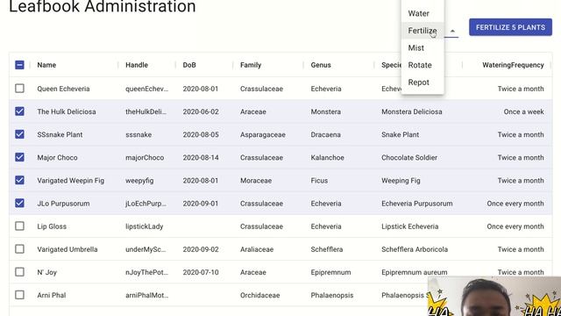Sort by the WateringFrequency column header
Screen dimensions: 561x316
[x=513, y=65]
